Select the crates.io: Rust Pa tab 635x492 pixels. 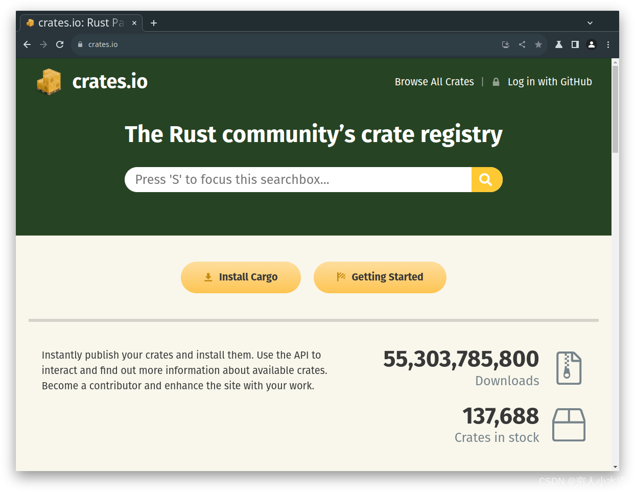81,23
